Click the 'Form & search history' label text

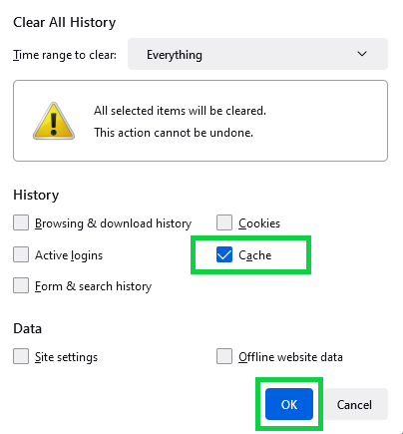click(94, 286)
